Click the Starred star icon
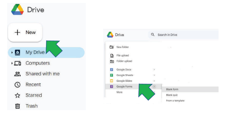Screen dimensions: 234x119 pyautogui.click(x=18, y=95)
